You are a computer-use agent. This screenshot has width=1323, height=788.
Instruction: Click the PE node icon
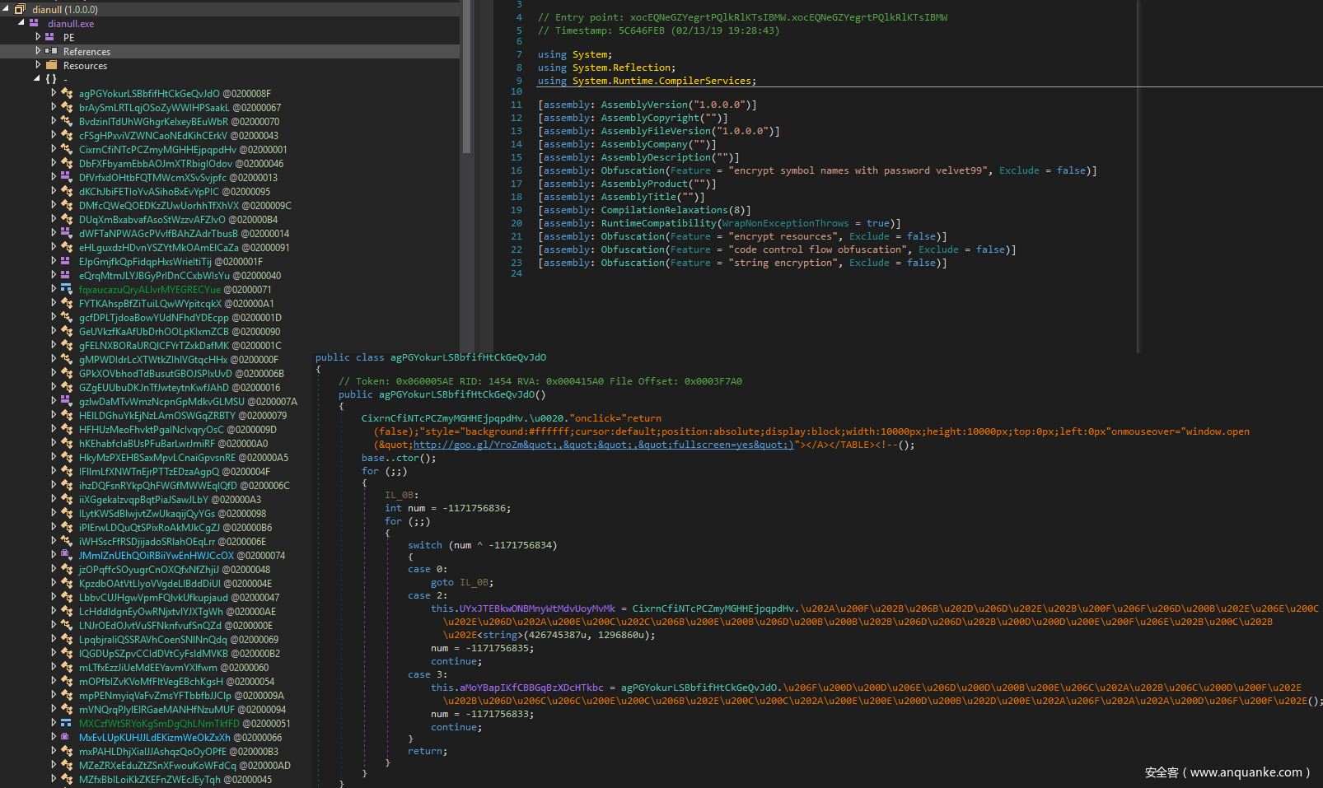click(50, 37)
